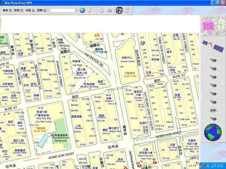Viewport: 226px width, 169px height.
Task: Click the Kingland building label
Action: [108, 101]
